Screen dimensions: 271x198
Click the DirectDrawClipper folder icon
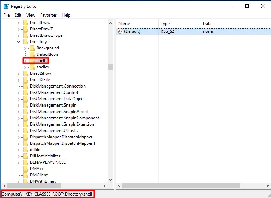(x=25, y=35)
